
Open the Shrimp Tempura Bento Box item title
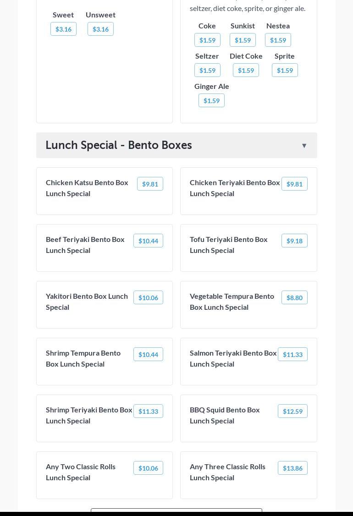(83, 358)
